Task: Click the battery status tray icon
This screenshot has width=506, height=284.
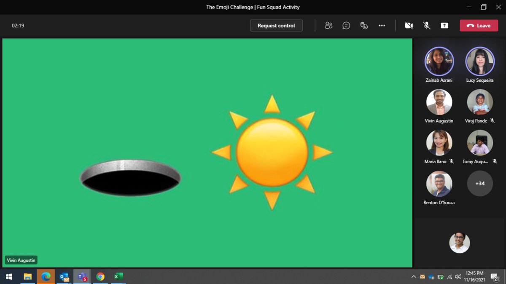Action: (441, 277)
